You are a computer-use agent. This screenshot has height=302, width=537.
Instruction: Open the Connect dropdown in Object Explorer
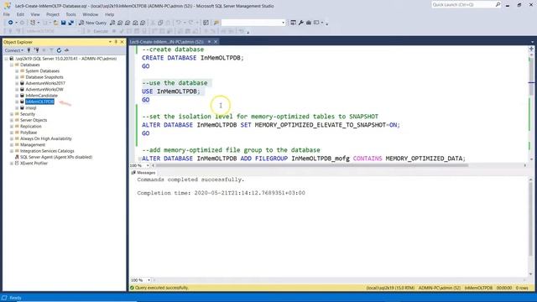tap(14, 50)
